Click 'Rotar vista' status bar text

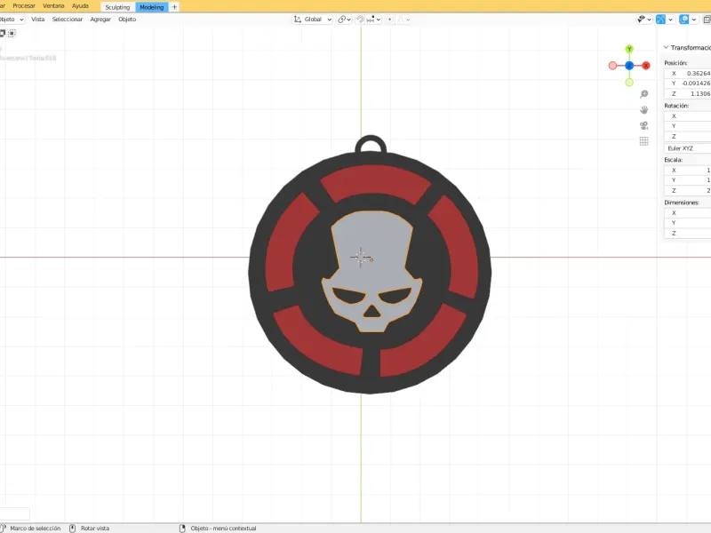pos(95,529)
